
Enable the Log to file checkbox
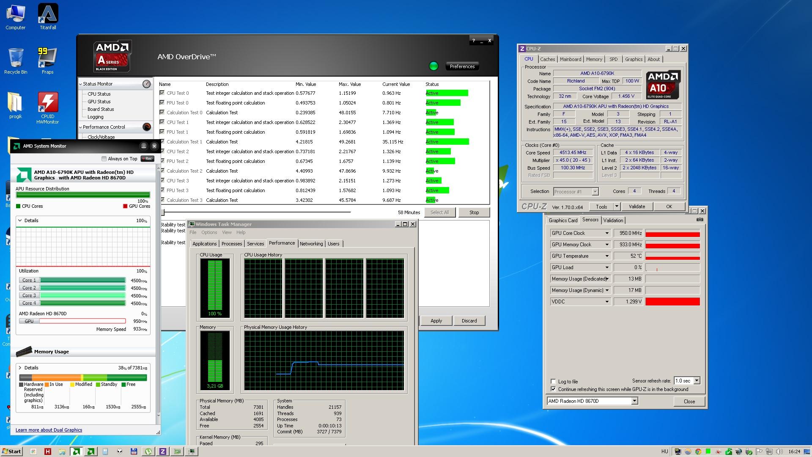tap(553, 381)
